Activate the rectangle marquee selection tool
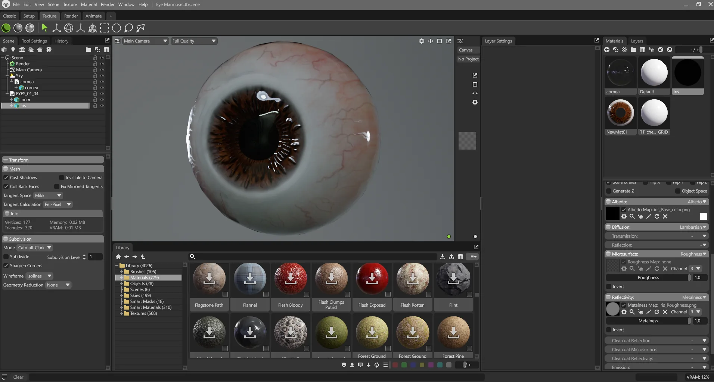Viewport: 714px width, 382px height. (105, 28)
